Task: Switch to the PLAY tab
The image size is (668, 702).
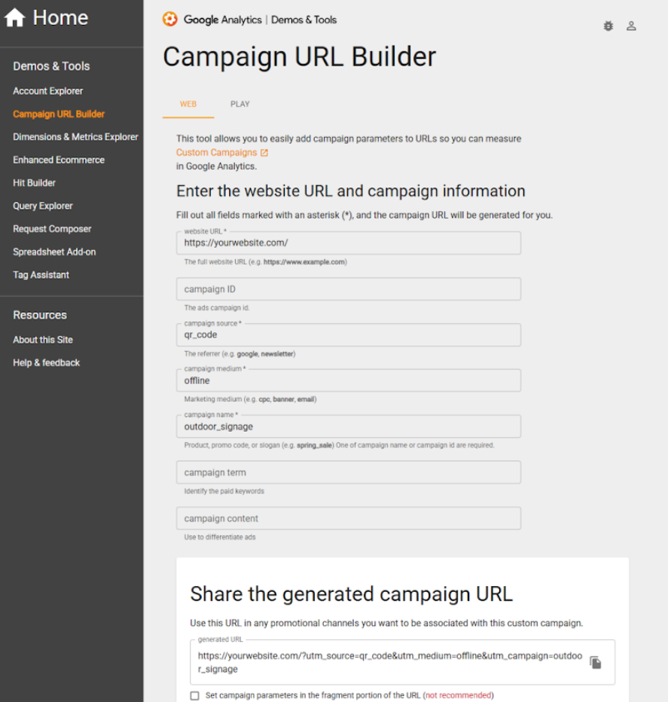Action: pos(240,104)
